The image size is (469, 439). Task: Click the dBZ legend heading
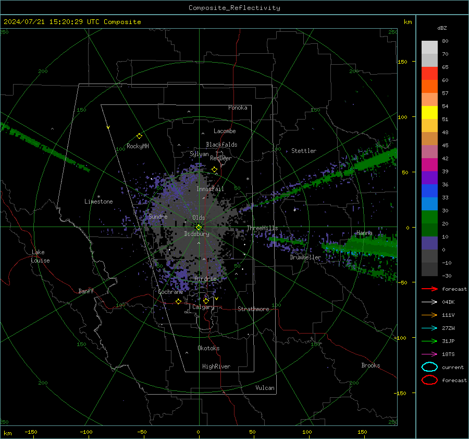[442, 28]
